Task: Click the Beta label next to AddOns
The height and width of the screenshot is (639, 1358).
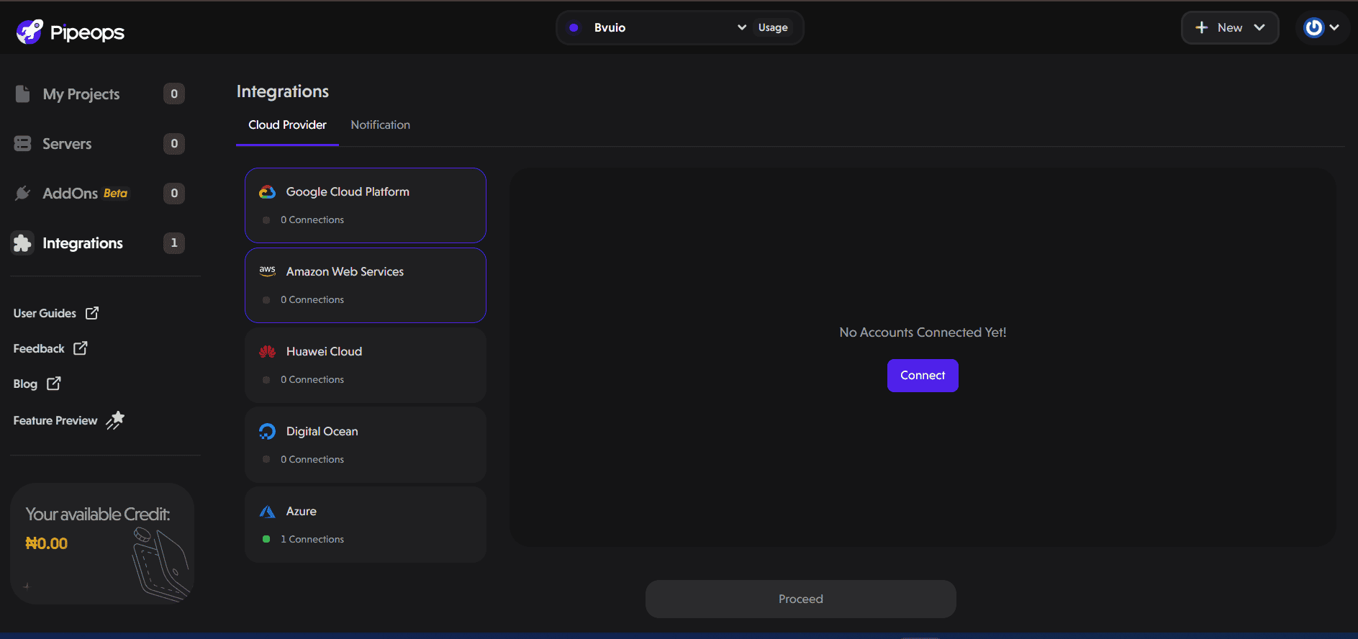Action: tap(115, 194)
